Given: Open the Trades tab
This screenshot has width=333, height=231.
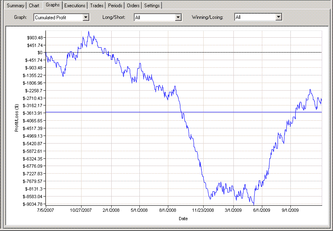Looking at the screenshot, I should coord(96,6).
